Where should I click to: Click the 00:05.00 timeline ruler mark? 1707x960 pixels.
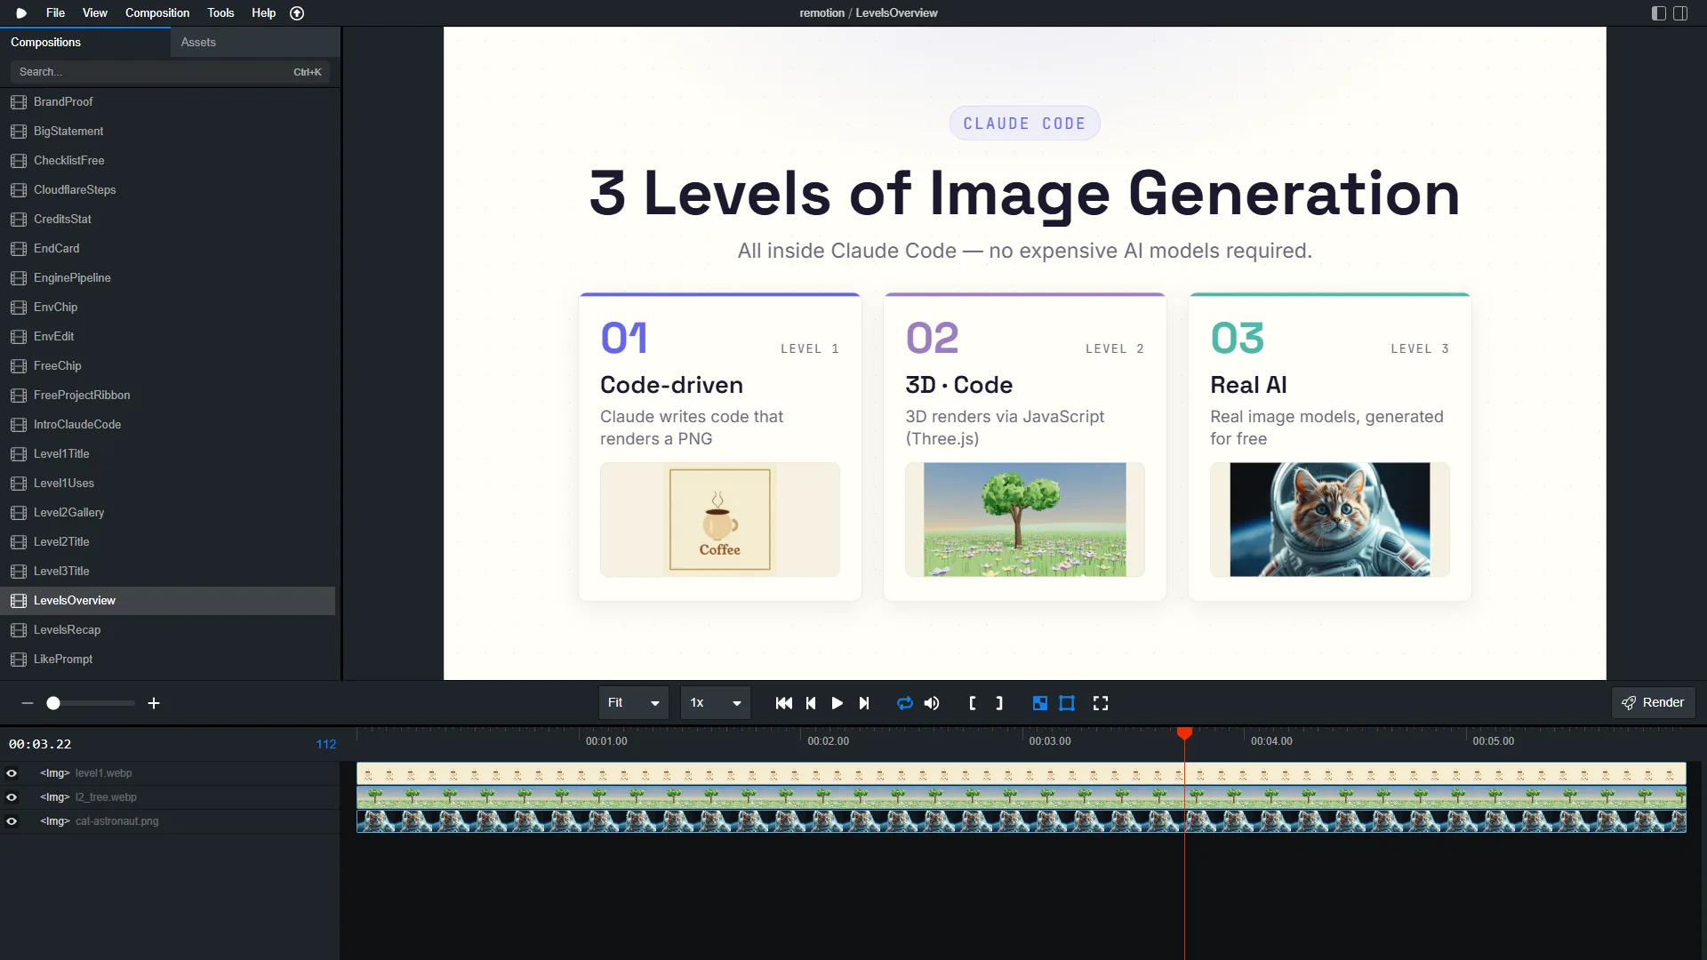(1493, 741)
